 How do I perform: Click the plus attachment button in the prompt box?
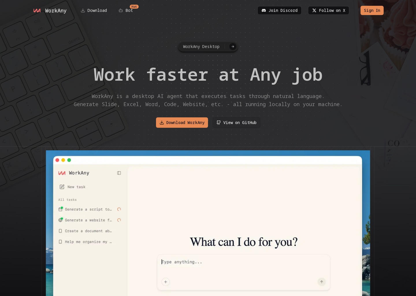(166, 282)
